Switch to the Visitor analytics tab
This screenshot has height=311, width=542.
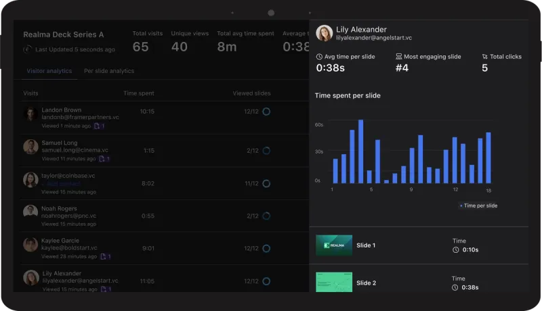pos(49,71)
